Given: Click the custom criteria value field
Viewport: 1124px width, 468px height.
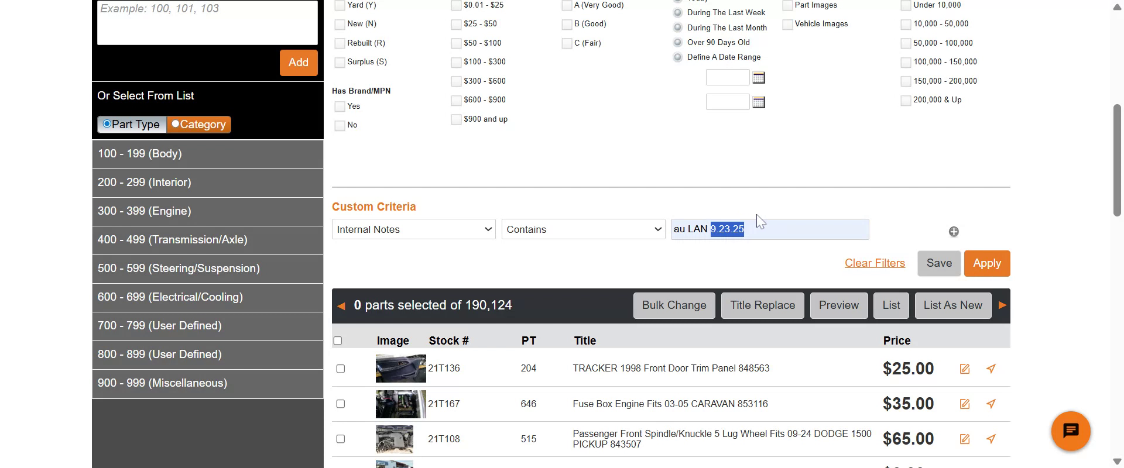Looking at the screenshot, I should click(770, 229).
